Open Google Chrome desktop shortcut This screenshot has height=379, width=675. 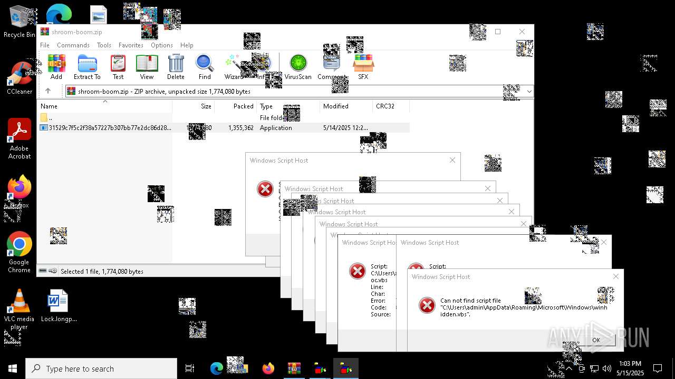coord(20,253)
